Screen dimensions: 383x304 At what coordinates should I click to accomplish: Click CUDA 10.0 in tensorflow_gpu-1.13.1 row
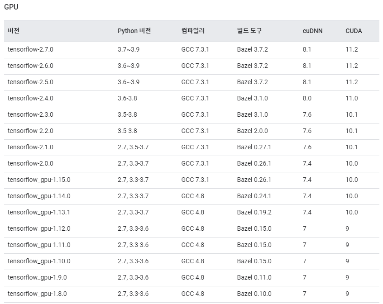click(x=352, y=212)
